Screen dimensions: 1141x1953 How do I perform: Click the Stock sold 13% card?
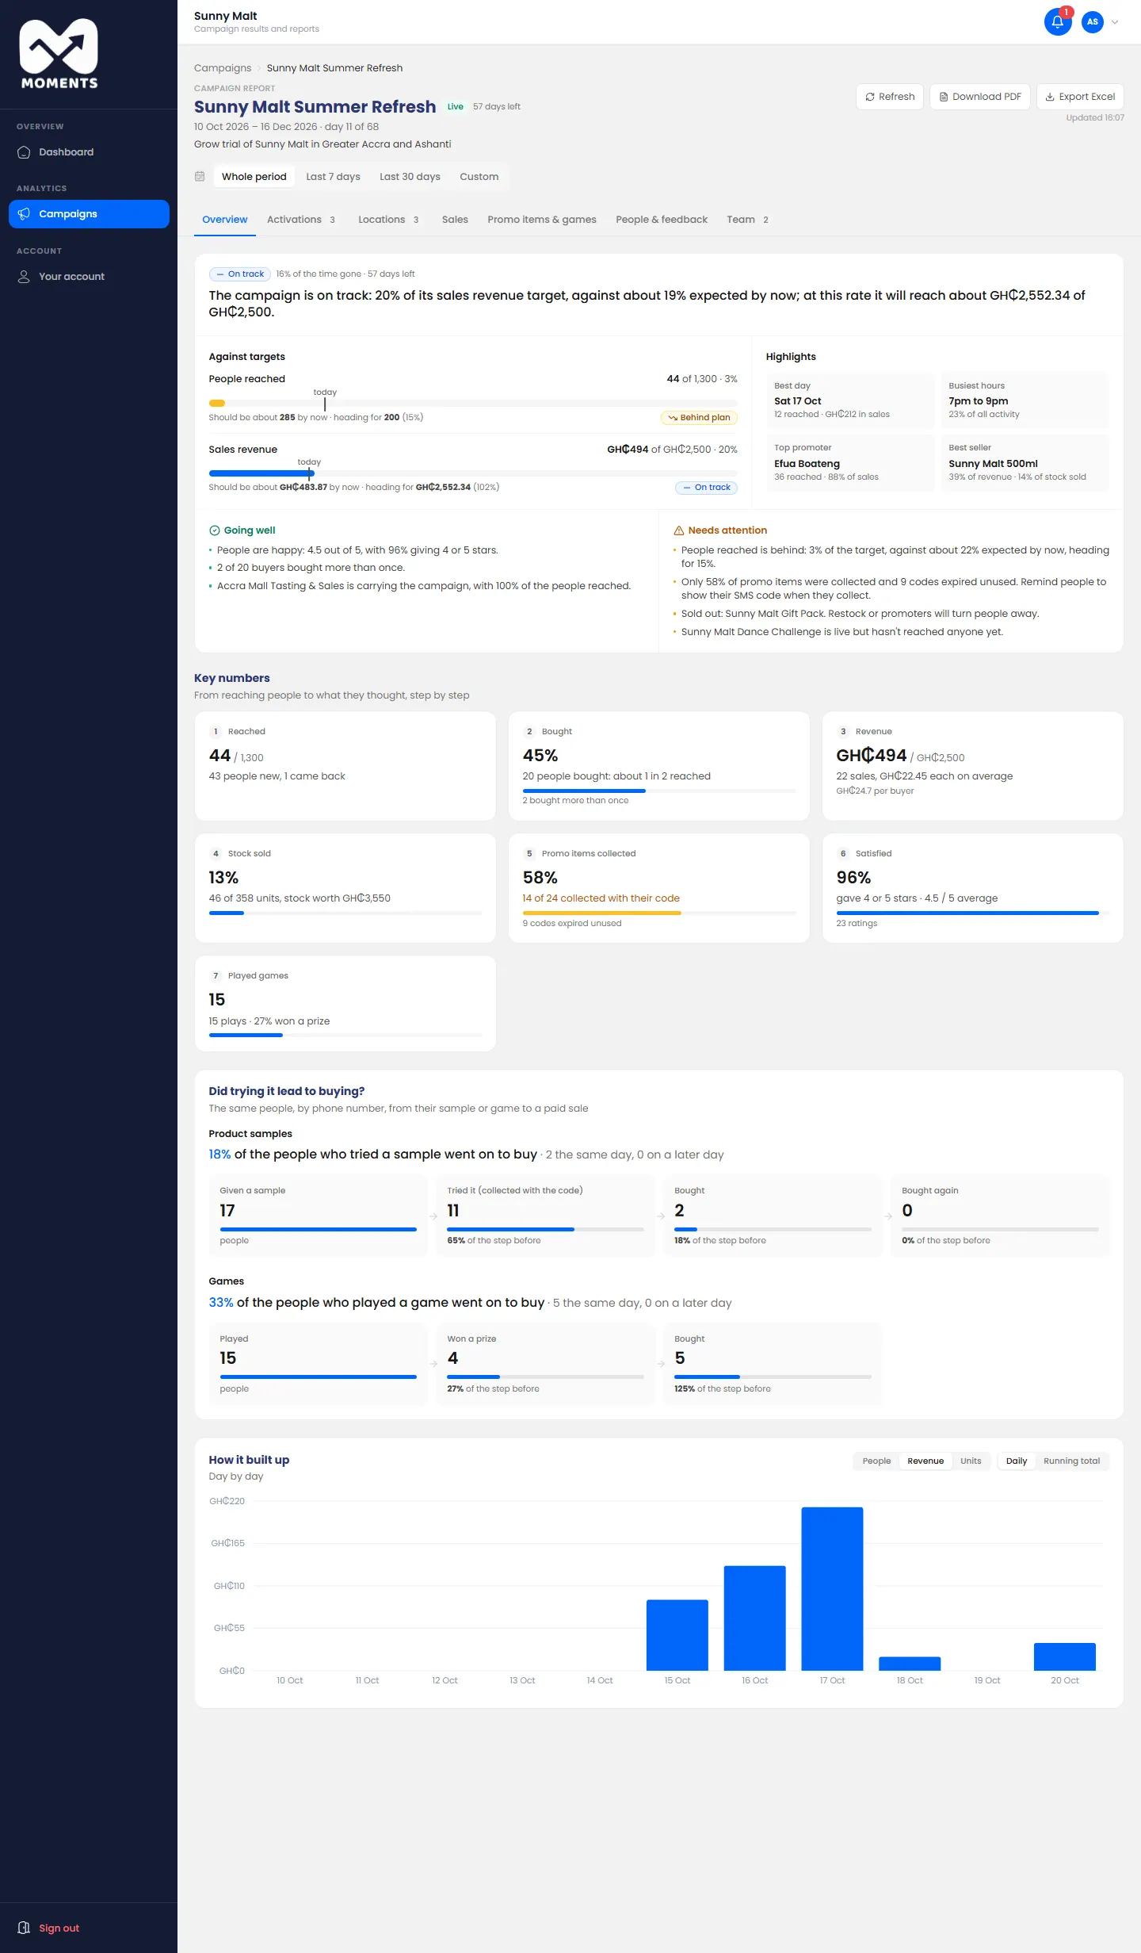[x=345, y=888]
